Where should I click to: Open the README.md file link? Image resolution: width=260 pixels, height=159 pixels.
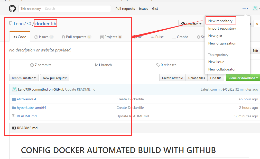[x=27, y=116]
